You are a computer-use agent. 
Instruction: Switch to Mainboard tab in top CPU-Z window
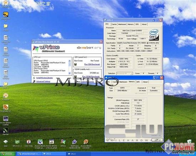[x=122, y=24]
